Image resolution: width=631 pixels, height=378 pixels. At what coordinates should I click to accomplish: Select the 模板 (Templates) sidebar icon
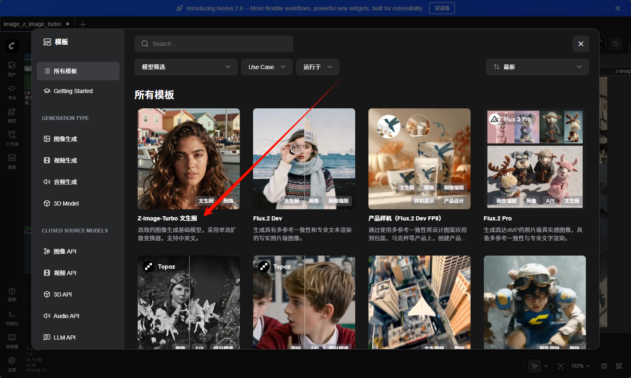[12, 161]
